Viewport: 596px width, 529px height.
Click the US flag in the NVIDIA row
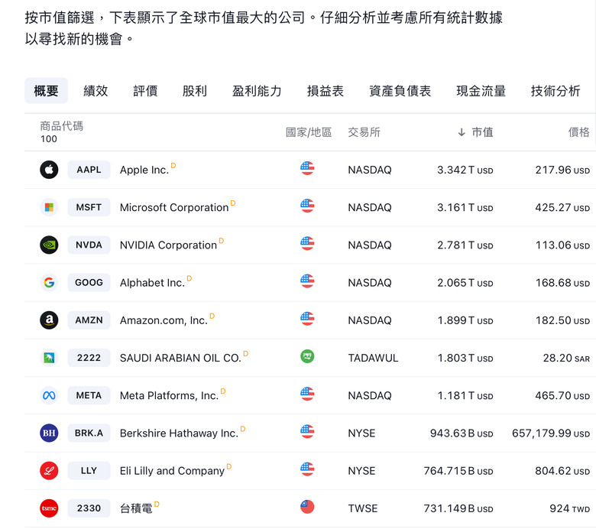(307, 243)
